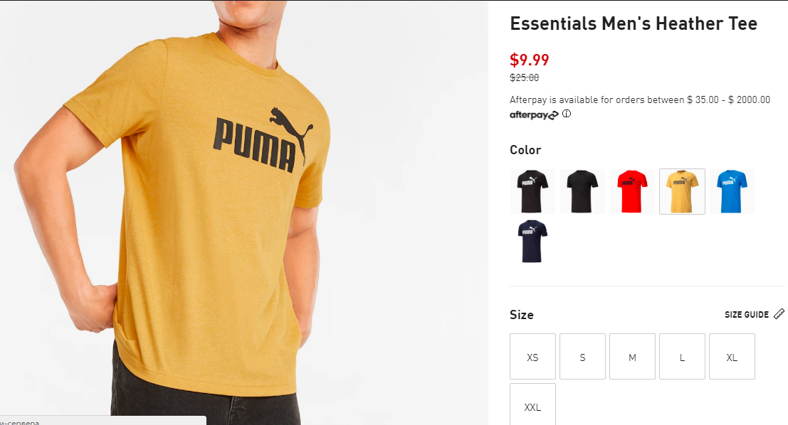Select the black tee with white Puma logo
Image resolution: width=788 pixels, height=425 pixels.
(532, 192)
